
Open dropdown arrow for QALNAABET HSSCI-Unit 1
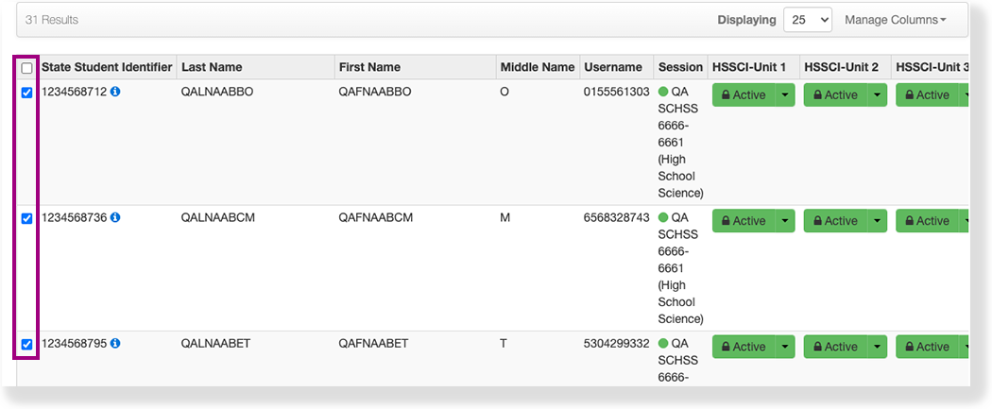[785, 347]
